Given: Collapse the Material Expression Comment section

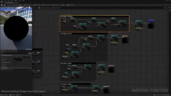Looking at the screenshot, I should click(x=1, y=55).
